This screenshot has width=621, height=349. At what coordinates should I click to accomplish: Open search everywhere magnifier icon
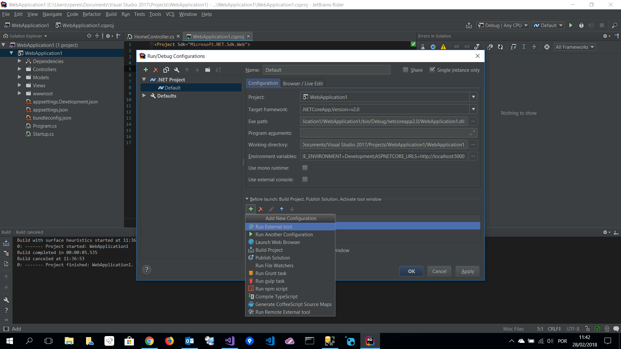(615, 25)
